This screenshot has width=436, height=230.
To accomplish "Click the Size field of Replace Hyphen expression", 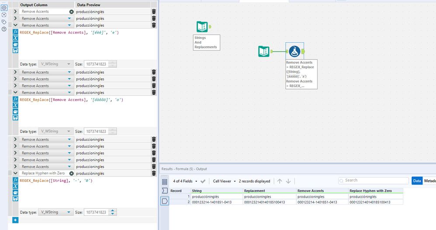I will coord(97,212).
